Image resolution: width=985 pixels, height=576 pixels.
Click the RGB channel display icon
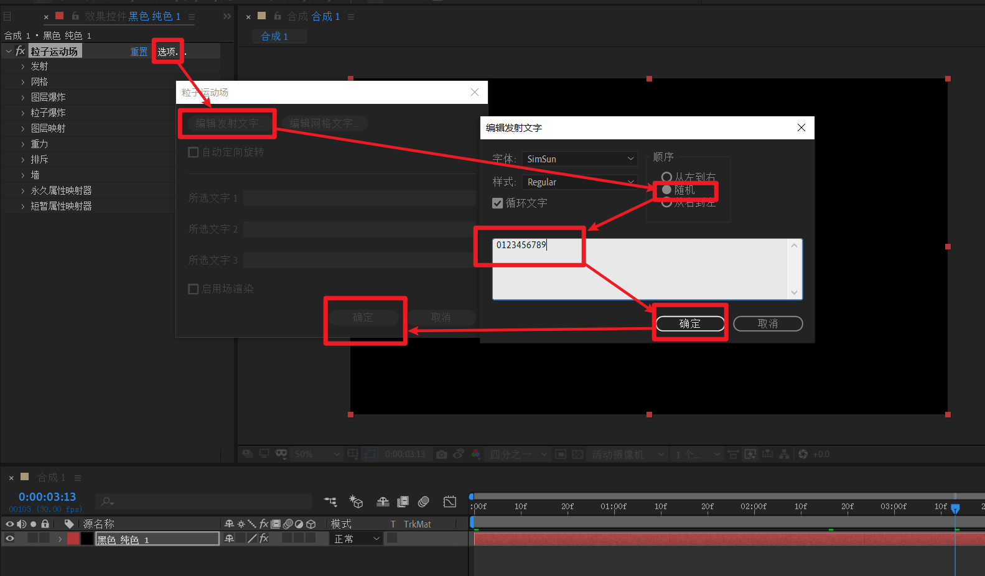coord(476,455)
